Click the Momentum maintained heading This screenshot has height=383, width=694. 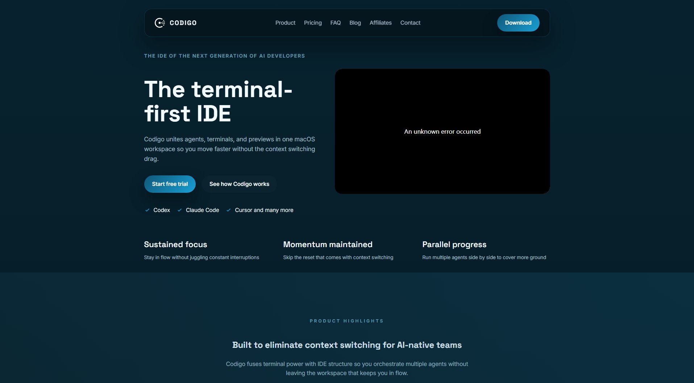click(x=328, y=245)
